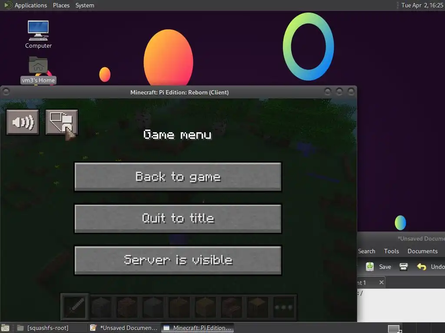The image size is (445, 333).
Task: Click the Print icon in text editor
Action: [x=403, y=267]
